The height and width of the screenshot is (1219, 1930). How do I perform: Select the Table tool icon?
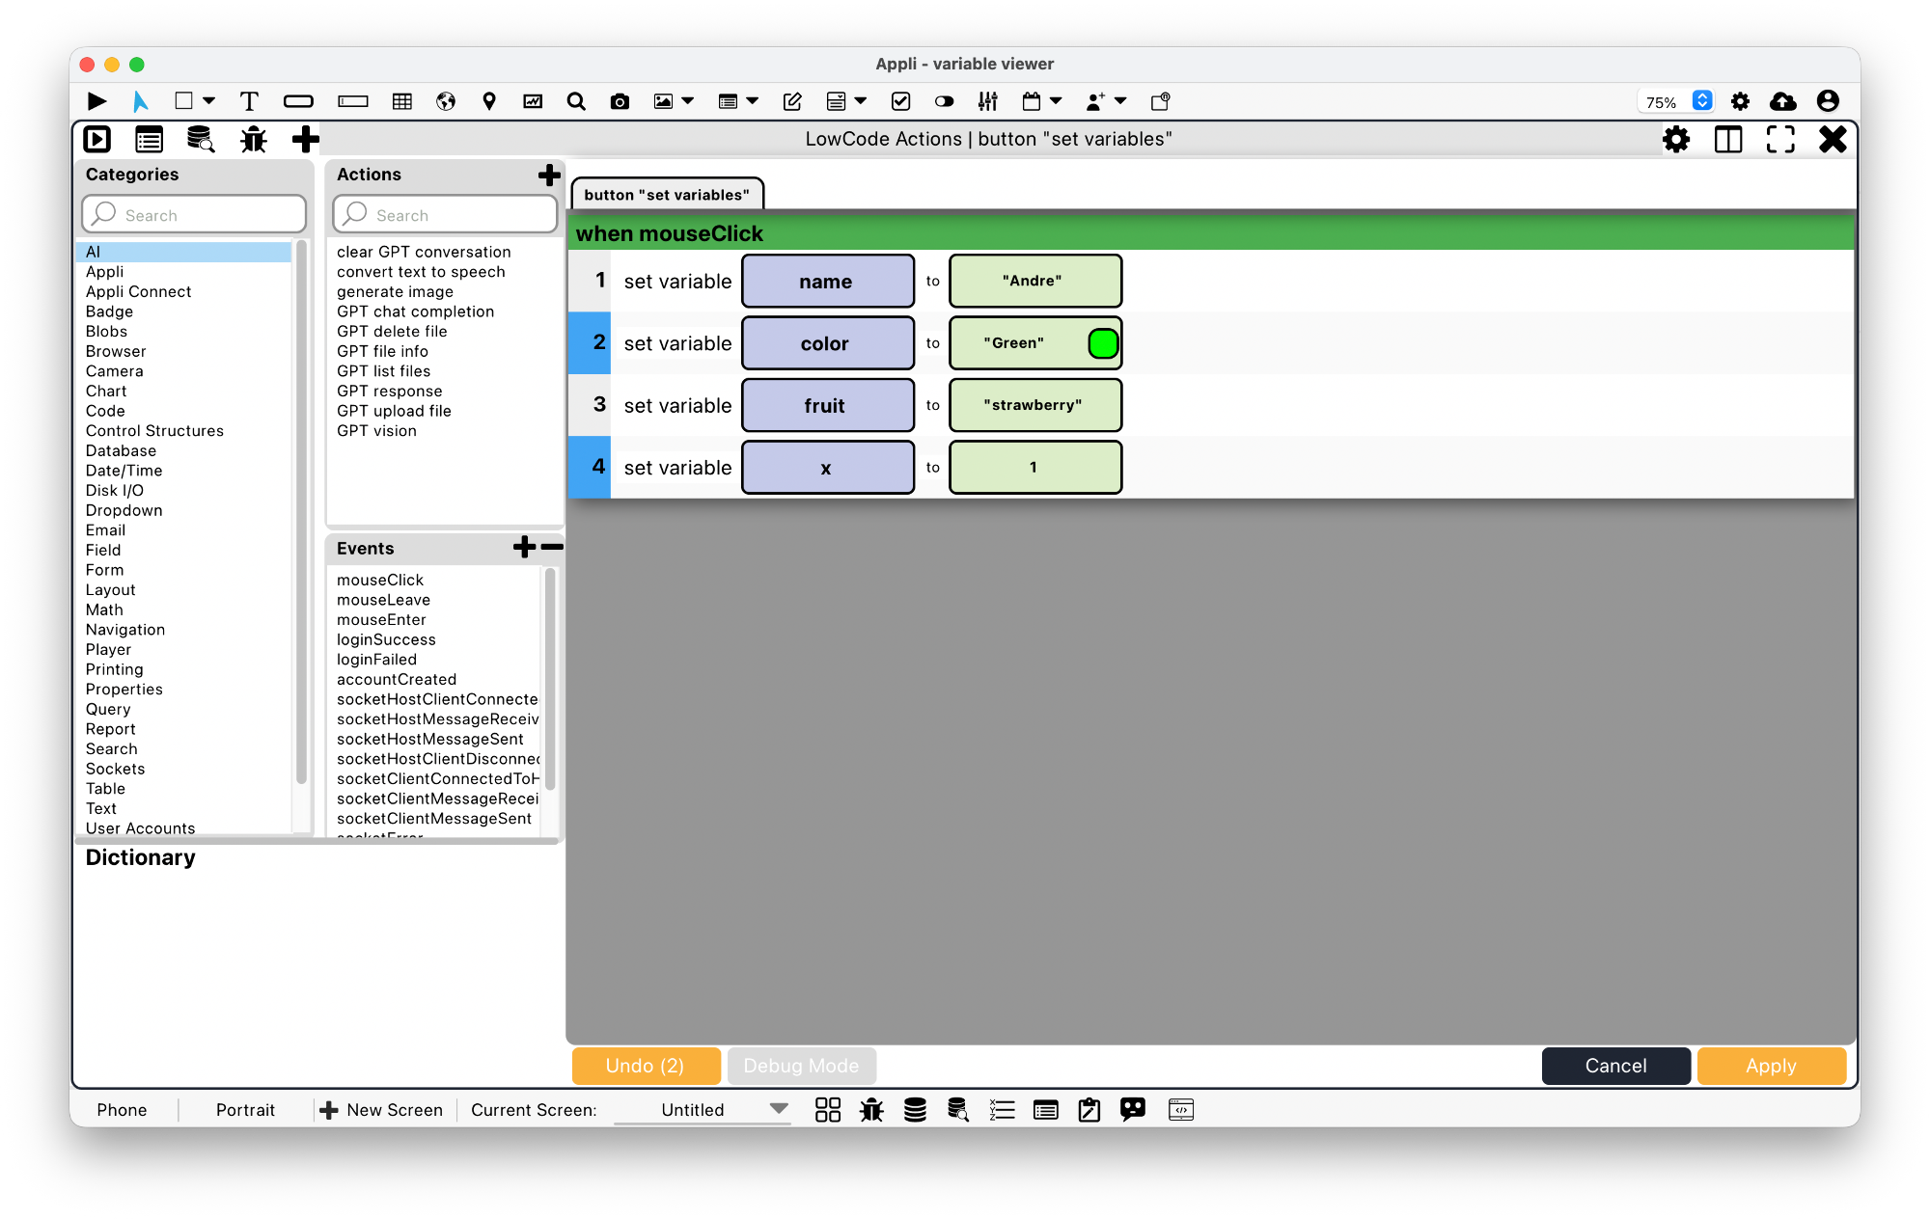tap(402, 101)
